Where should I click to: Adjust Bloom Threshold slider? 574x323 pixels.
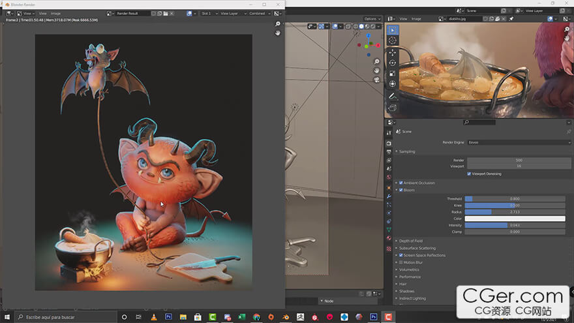coord(515,199)
